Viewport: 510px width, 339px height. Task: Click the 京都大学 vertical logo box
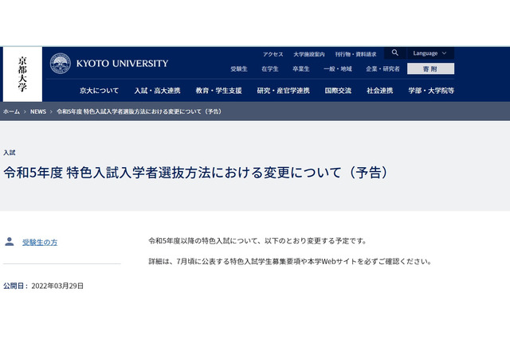[x=22, y=74]
